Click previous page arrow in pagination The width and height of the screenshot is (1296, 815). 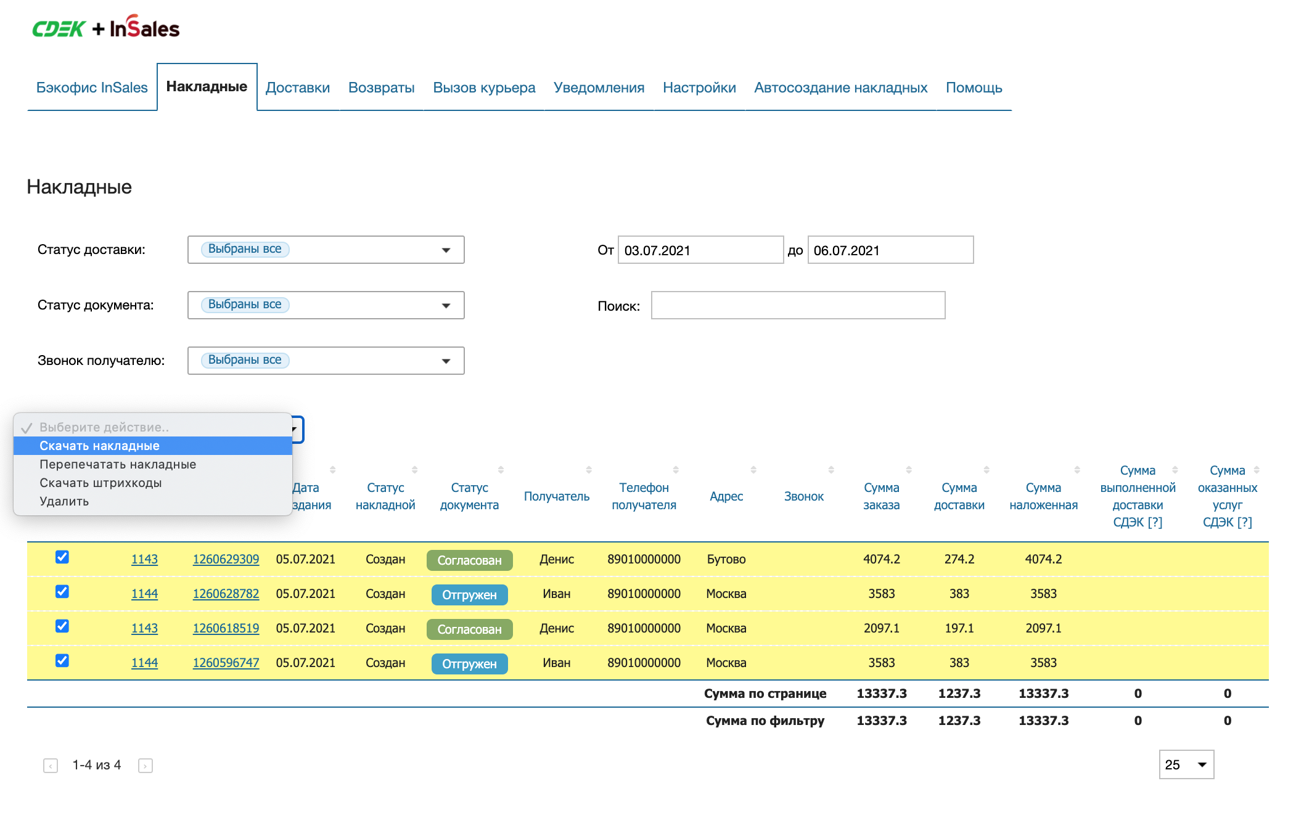point(51,766)
